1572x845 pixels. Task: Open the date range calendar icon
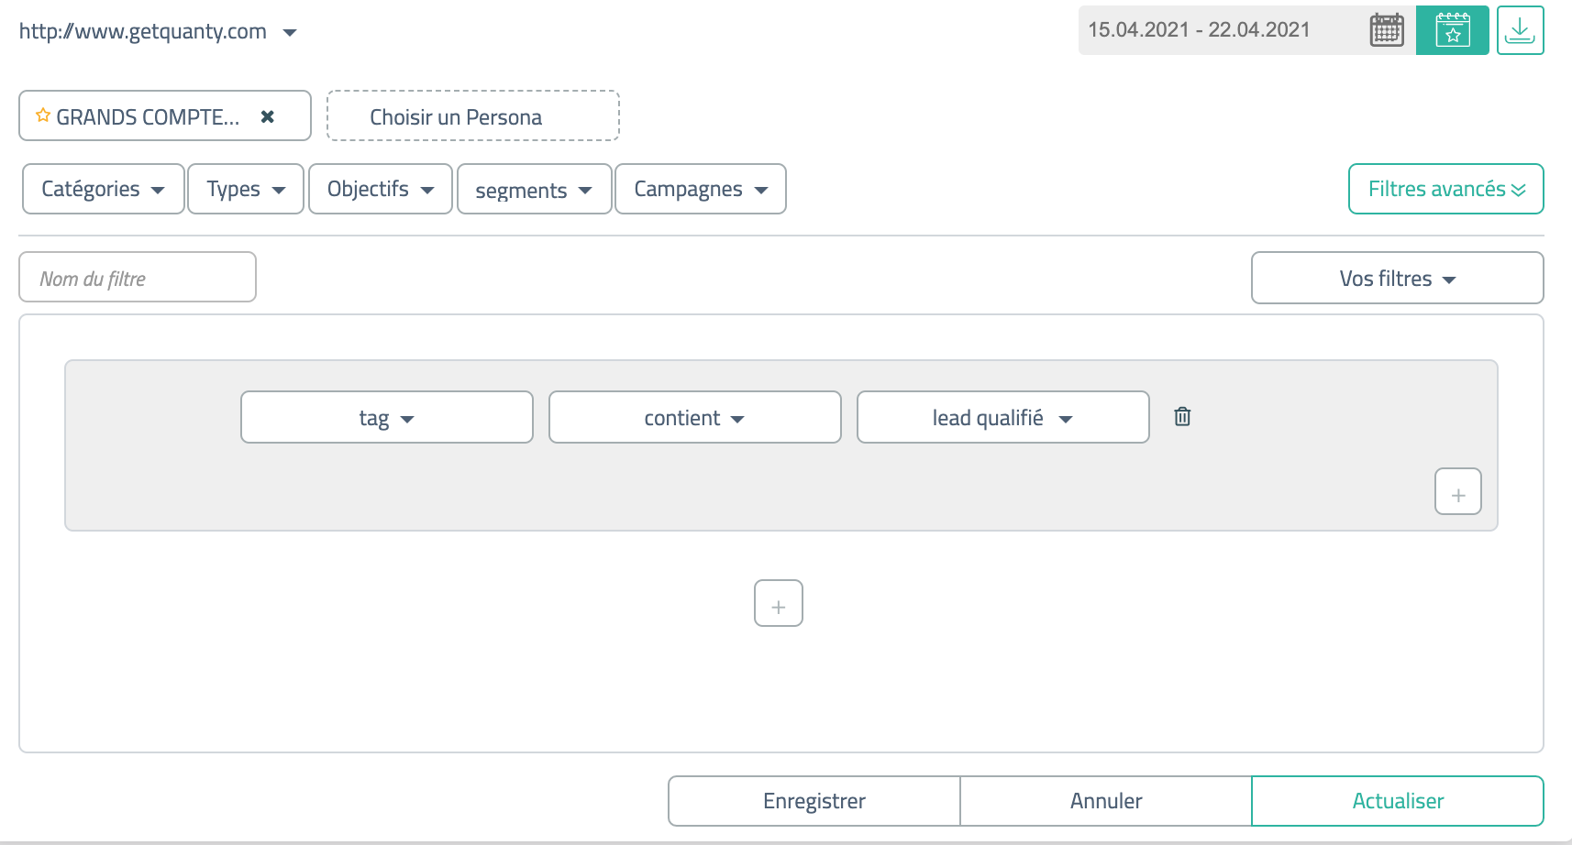click(1386, 30)
